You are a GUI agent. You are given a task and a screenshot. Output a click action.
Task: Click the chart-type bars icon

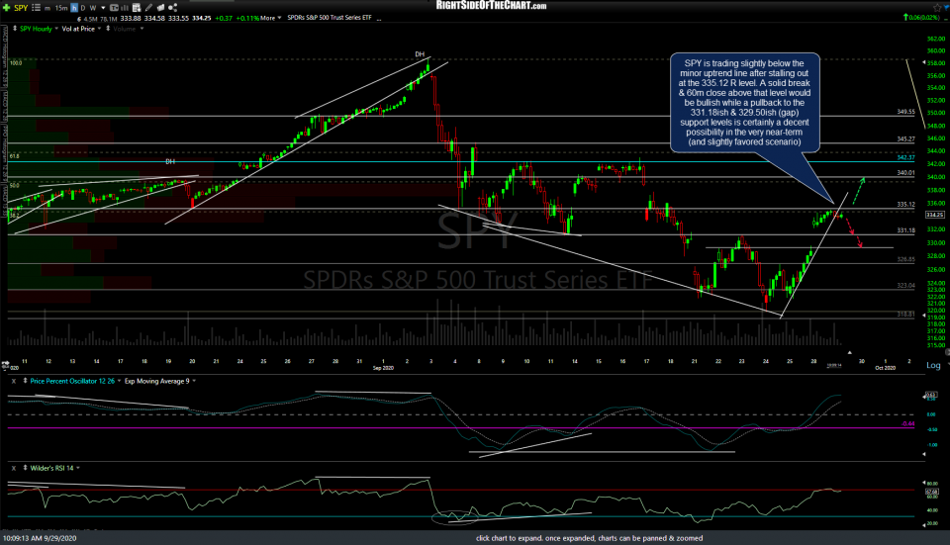click(125, 8)
